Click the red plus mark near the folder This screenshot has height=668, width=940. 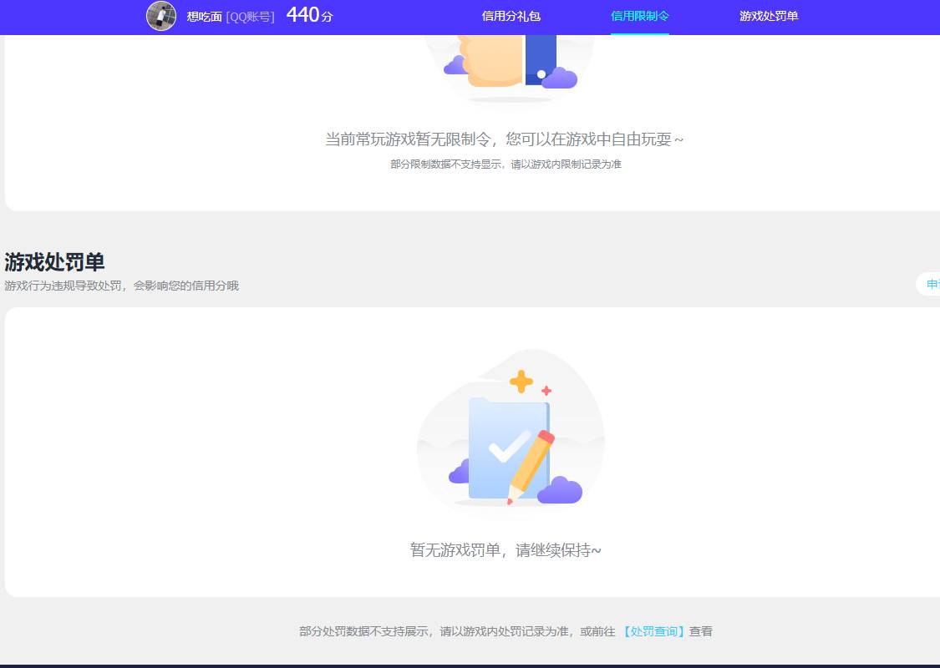545,388
